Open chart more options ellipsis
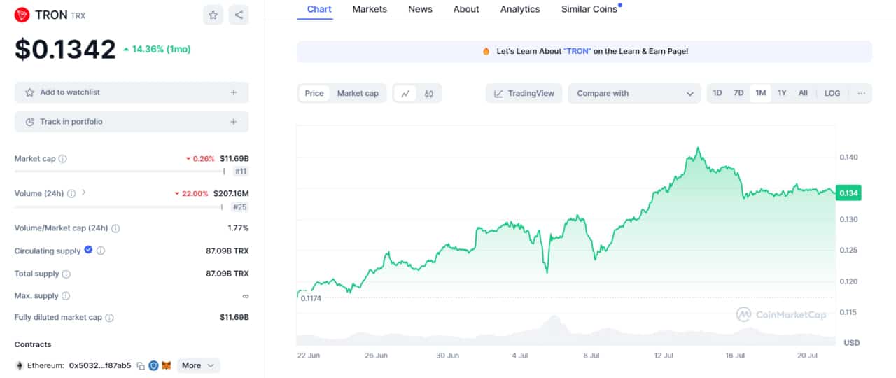 [x=861, y=93]
